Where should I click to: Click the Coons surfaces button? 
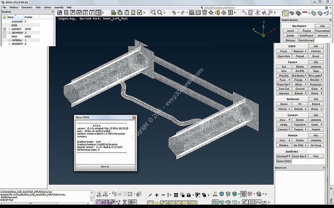click(284, 104)
